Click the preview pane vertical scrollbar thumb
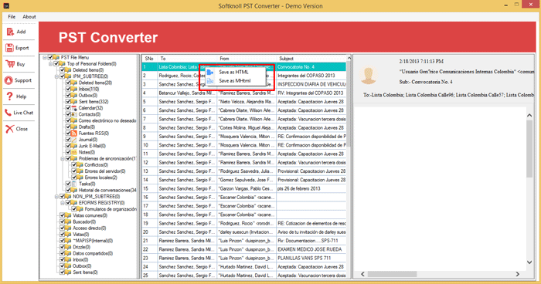The width and height of the screenshot is (541, 284). click(529, 149)
